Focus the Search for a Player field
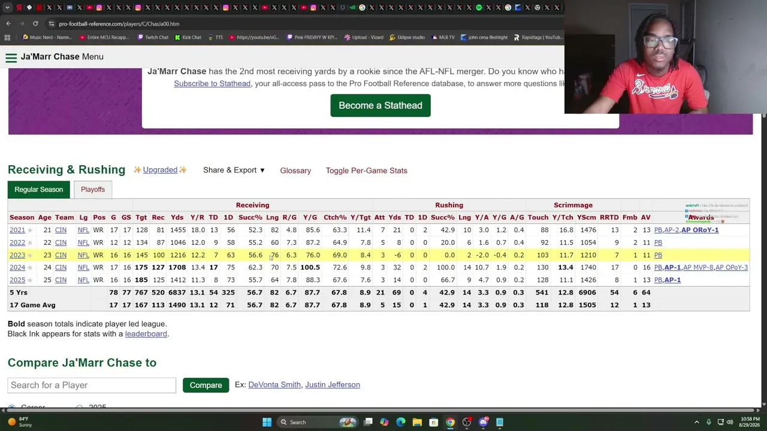This screenshot has width=767, height=431. click(x=92, y=385)
